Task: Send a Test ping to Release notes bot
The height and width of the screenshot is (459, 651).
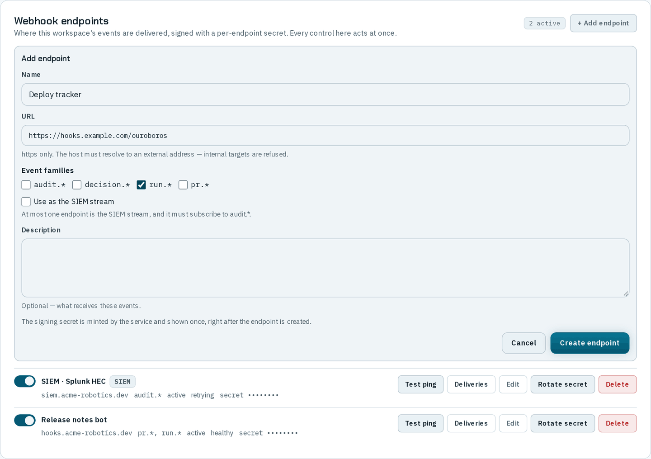Action: pyautogui.click(x=420, y=423)
